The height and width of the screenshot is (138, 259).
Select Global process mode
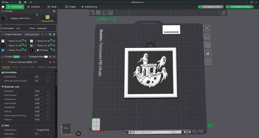16,57
